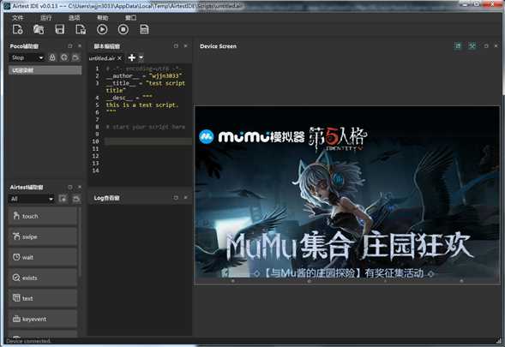Switch to the untitled.air script tab
The height and width of the screenshot is (347, 505).
[102, 58]
